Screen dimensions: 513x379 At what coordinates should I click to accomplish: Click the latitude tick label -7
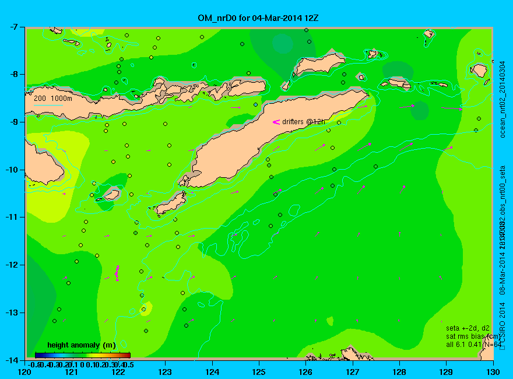pyautogui.click(x=13, y=27)
